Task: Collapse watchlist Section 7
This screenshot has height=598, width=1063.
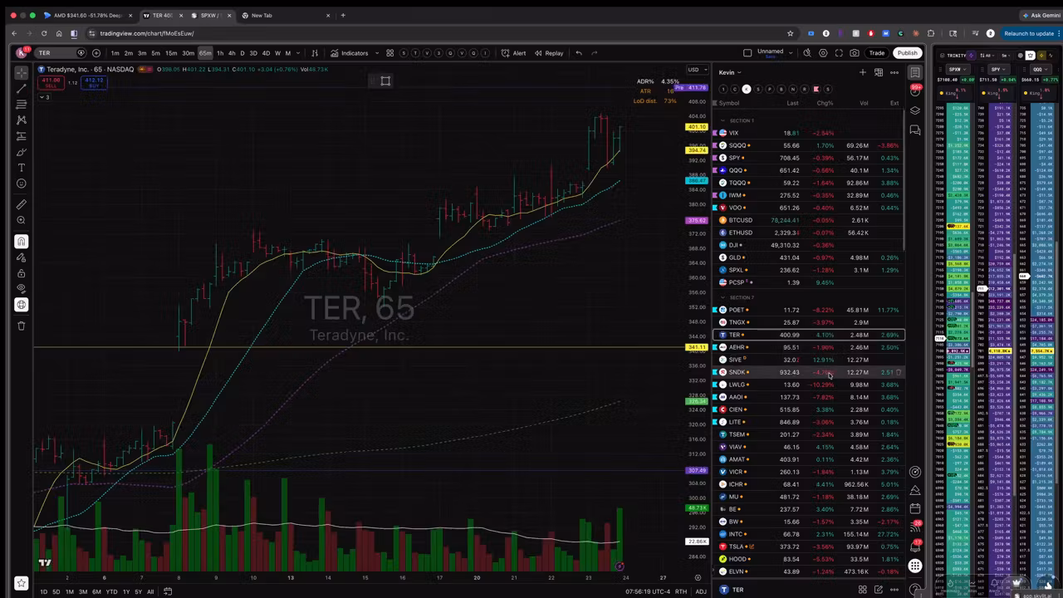Action: (x=723, y=297)
